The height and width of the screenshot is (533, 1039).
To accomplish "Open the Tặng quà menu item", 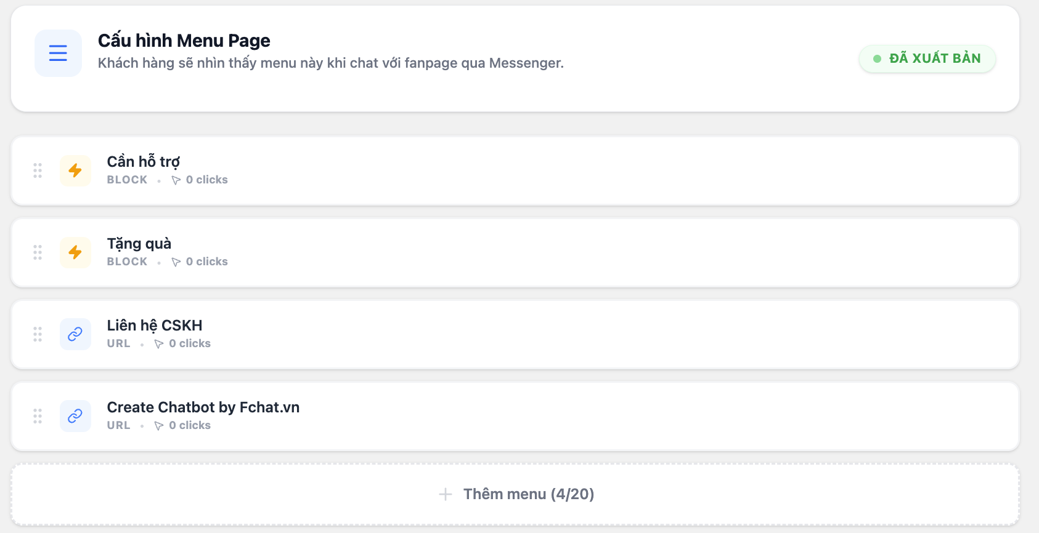I will click(139, 243).
